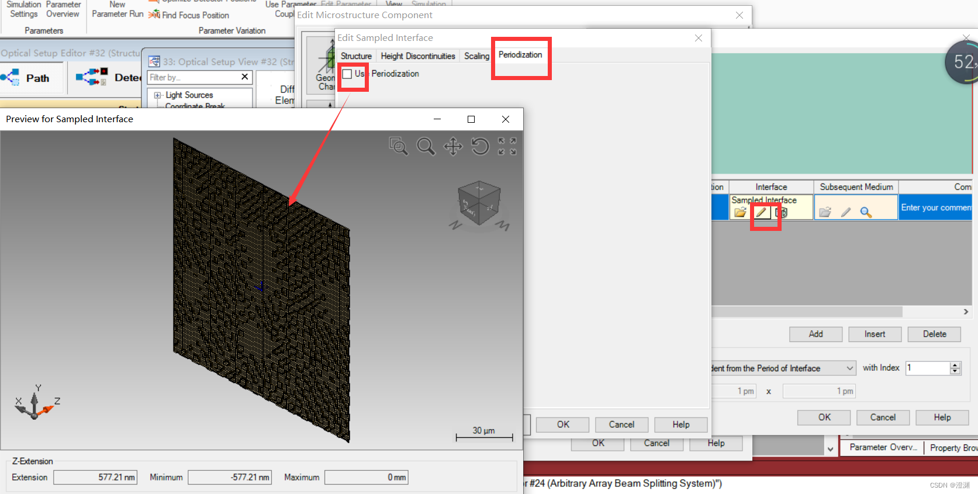
Task: Increase the with Index spinner value
Action: pyautogui.click(x=955, y=365)
